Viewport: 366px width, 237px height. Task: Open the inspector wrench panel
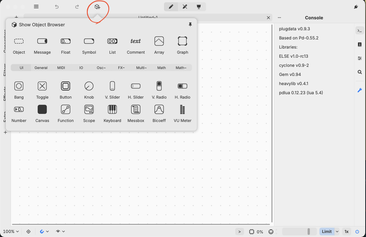pyautogui.click(x=359, y=90)
